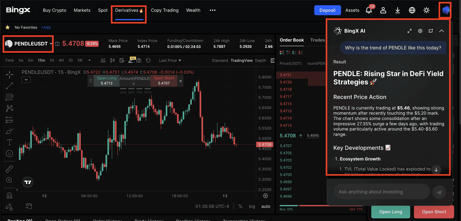
Task: Open the user profile icon
Action: [x=383, y=10]
